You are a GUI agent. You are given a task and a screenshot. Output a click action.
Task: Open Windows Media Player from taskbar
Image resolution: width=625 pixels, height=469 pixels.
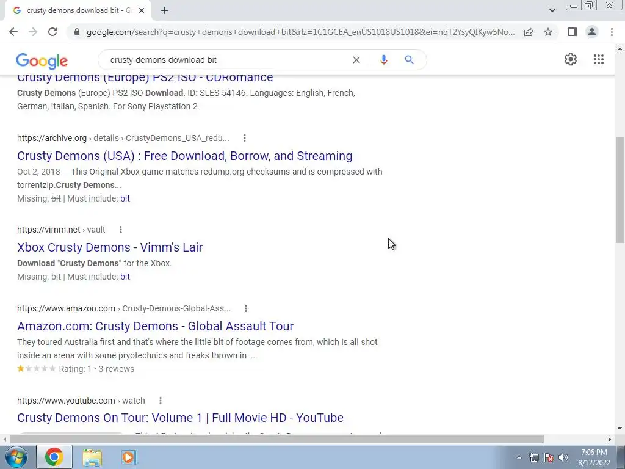pyautogui.click(x=129, y=457)
